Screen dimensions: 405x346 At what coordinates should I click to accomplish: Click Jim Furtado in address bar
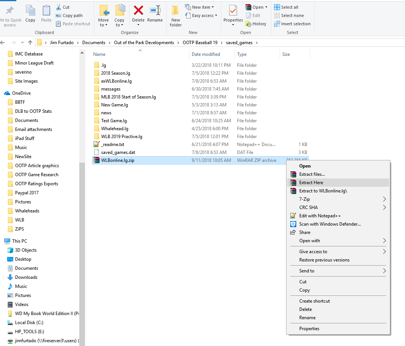click(x=62, y=43)
